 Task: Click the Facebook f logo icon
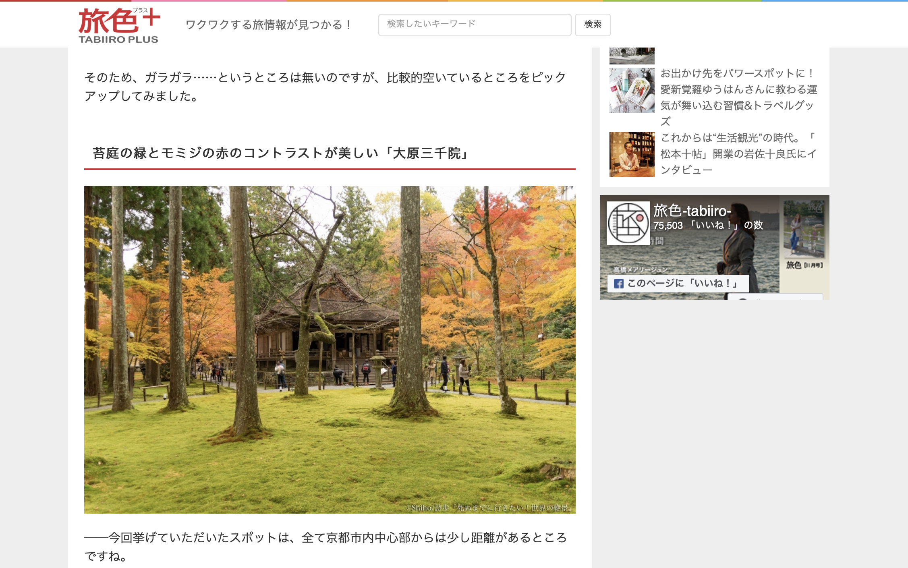(x=618, y=284)
